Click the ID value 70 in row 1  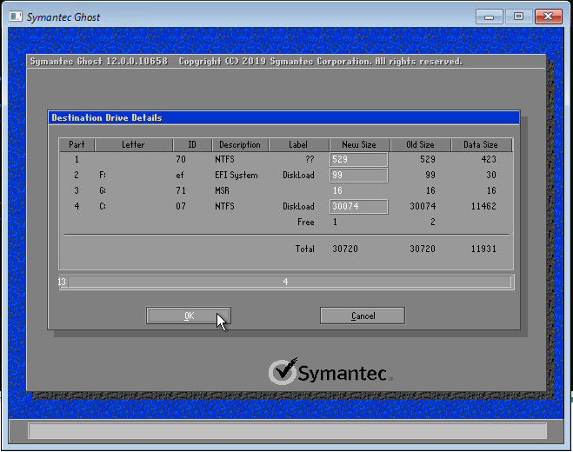[181, 159]
